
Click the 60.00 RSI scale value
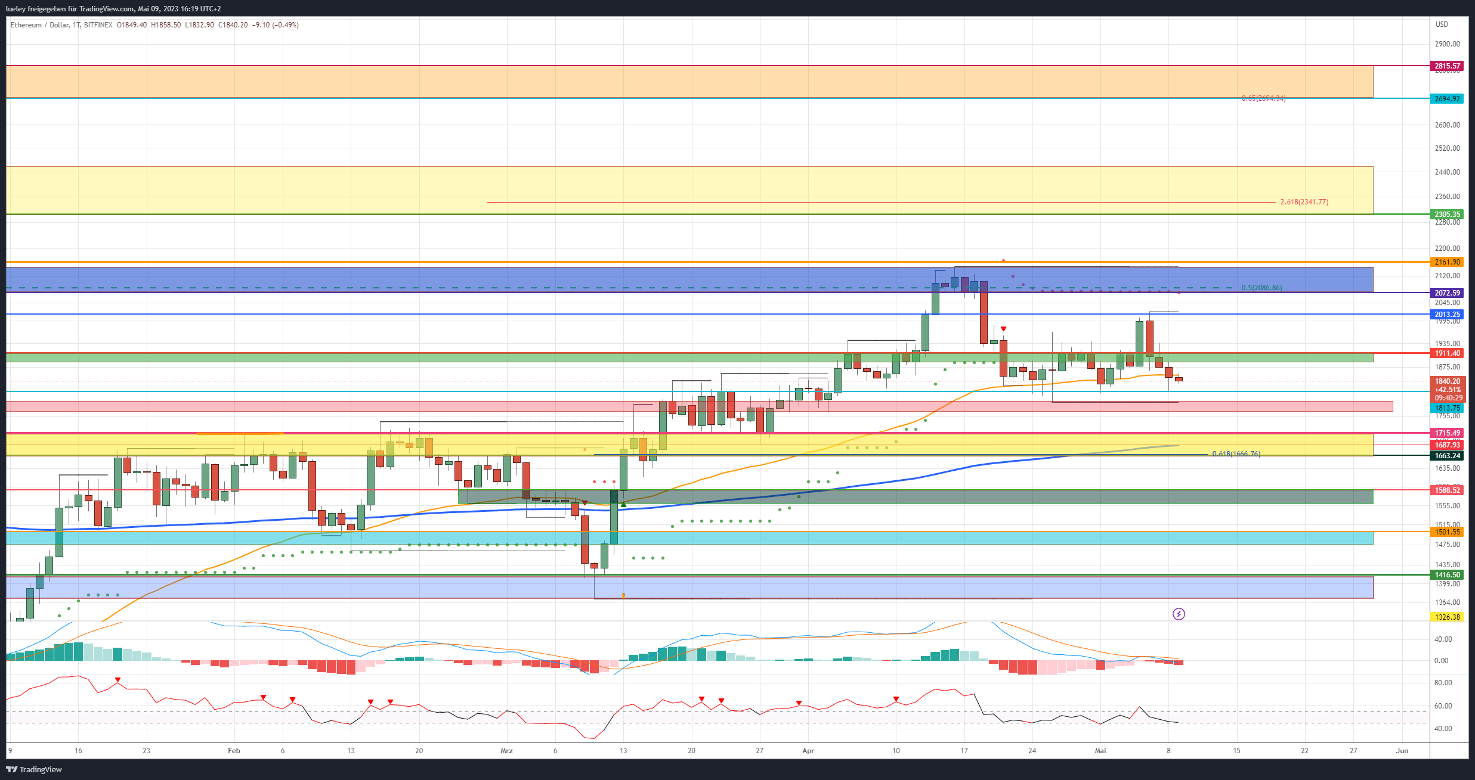point(1443,706)
